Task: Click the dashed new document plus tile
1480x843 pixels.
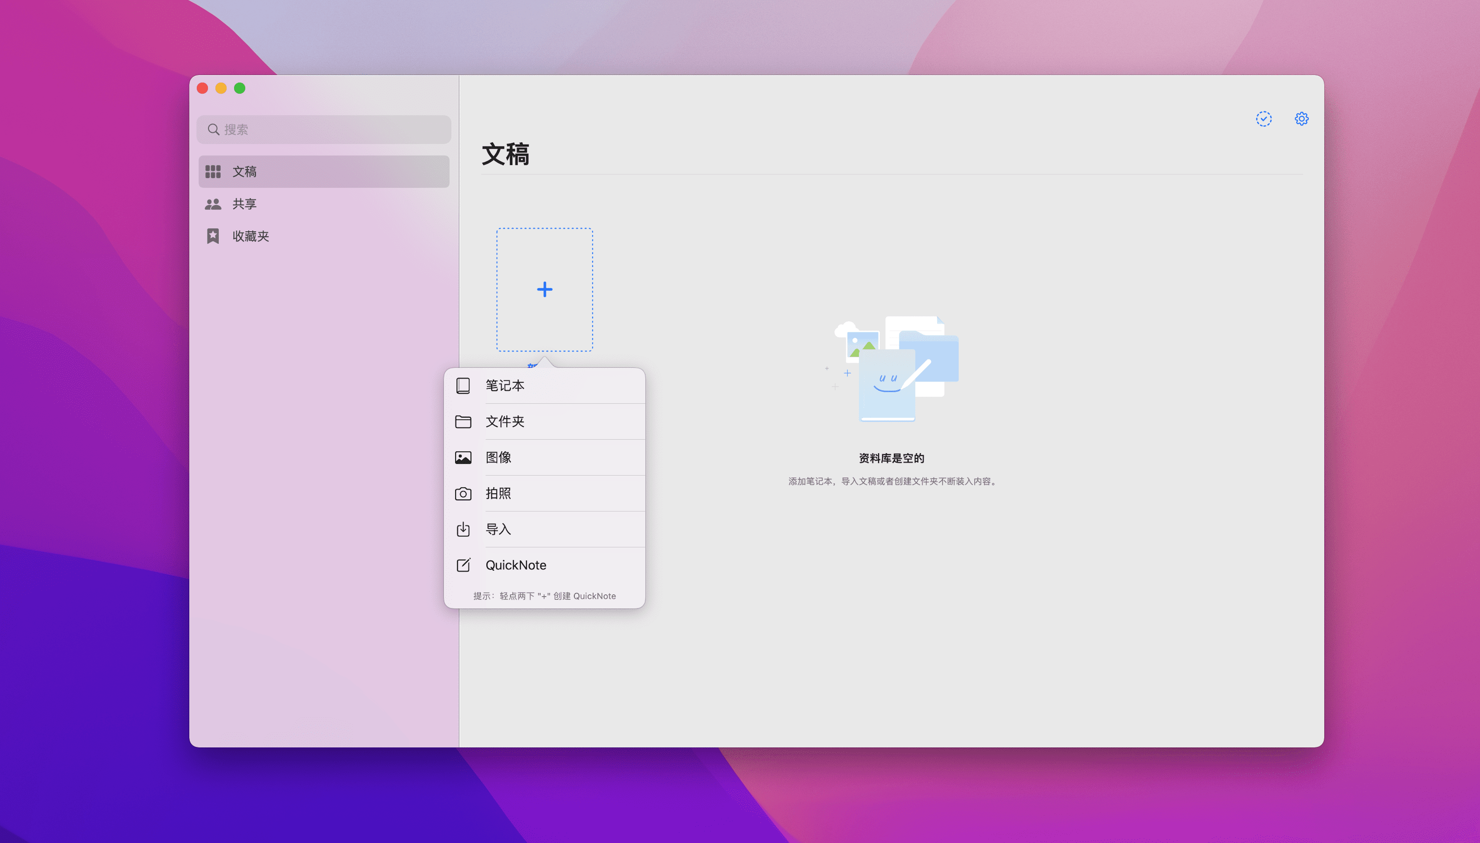Action: point(544,290)
